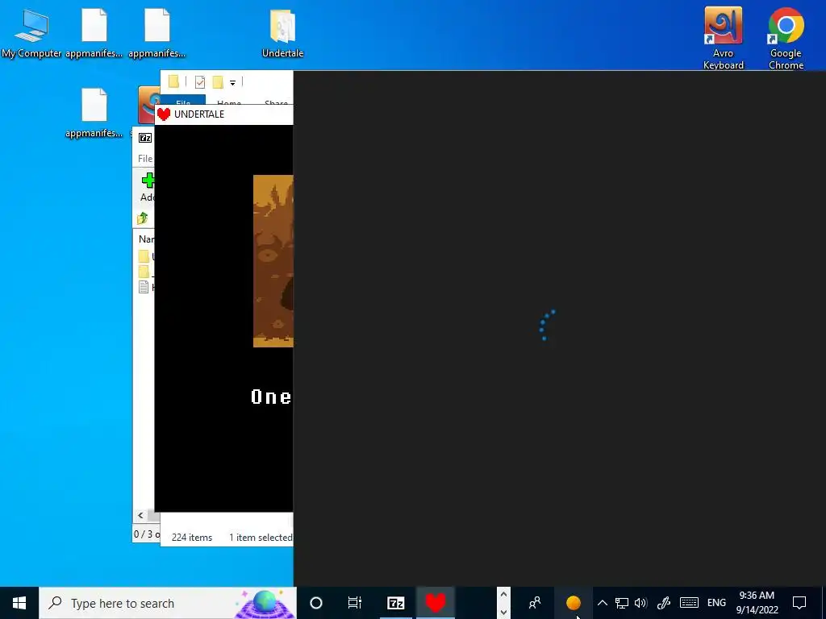
Task: Click the first appmanifest file on desktop
Action: coord(94,32)
